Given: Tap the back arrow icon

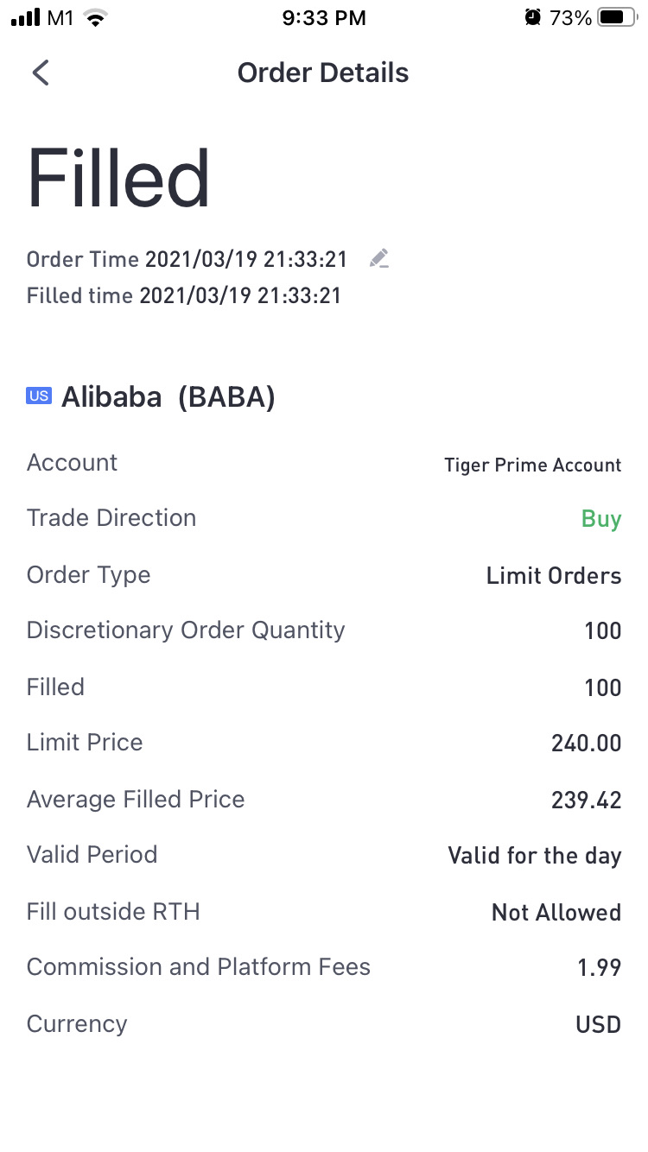Looking at the screenshot, I should click(x=41, y=73).
